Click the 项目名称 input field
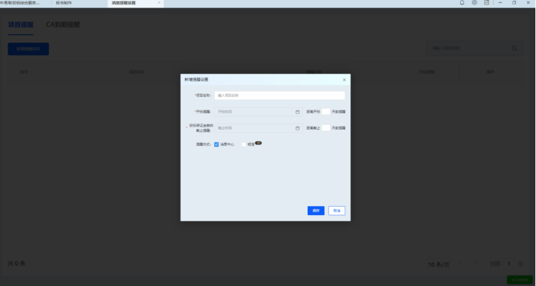 (x=279, y=96)
